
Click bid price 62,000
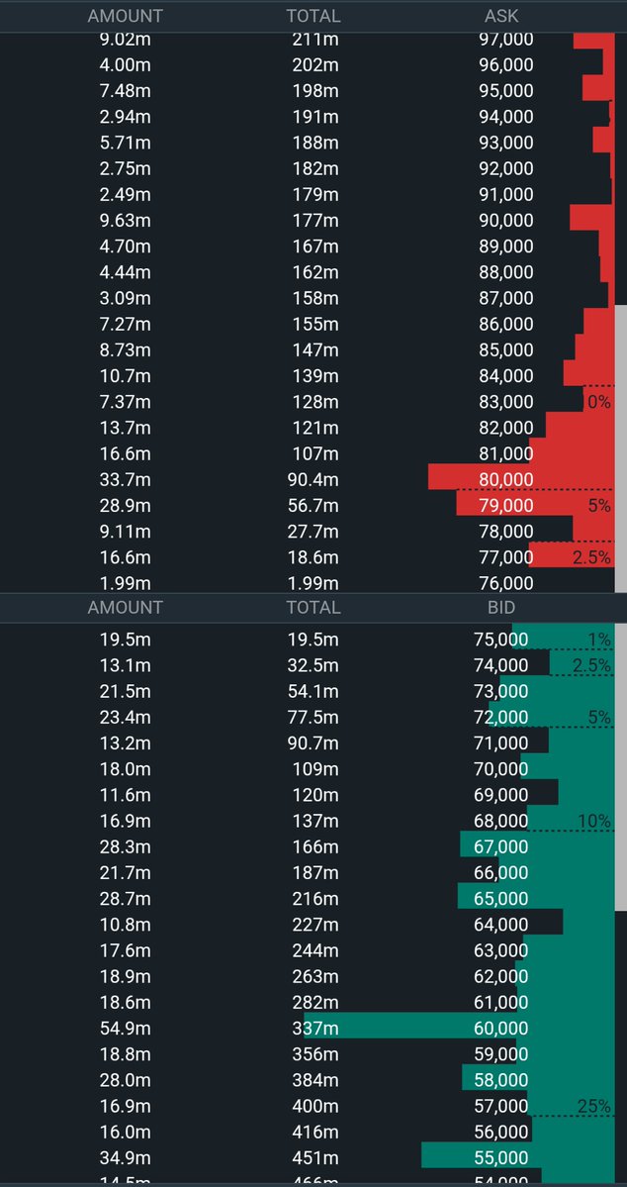click(500, 976)
